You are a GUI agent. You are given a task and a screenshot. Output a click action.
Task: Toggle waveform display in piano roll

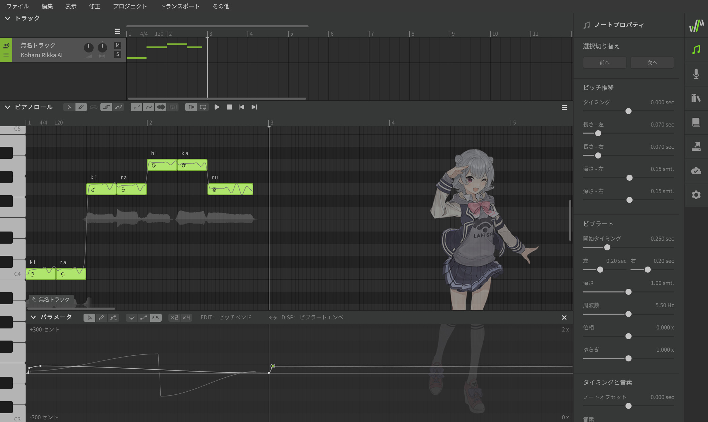[161, 107]
